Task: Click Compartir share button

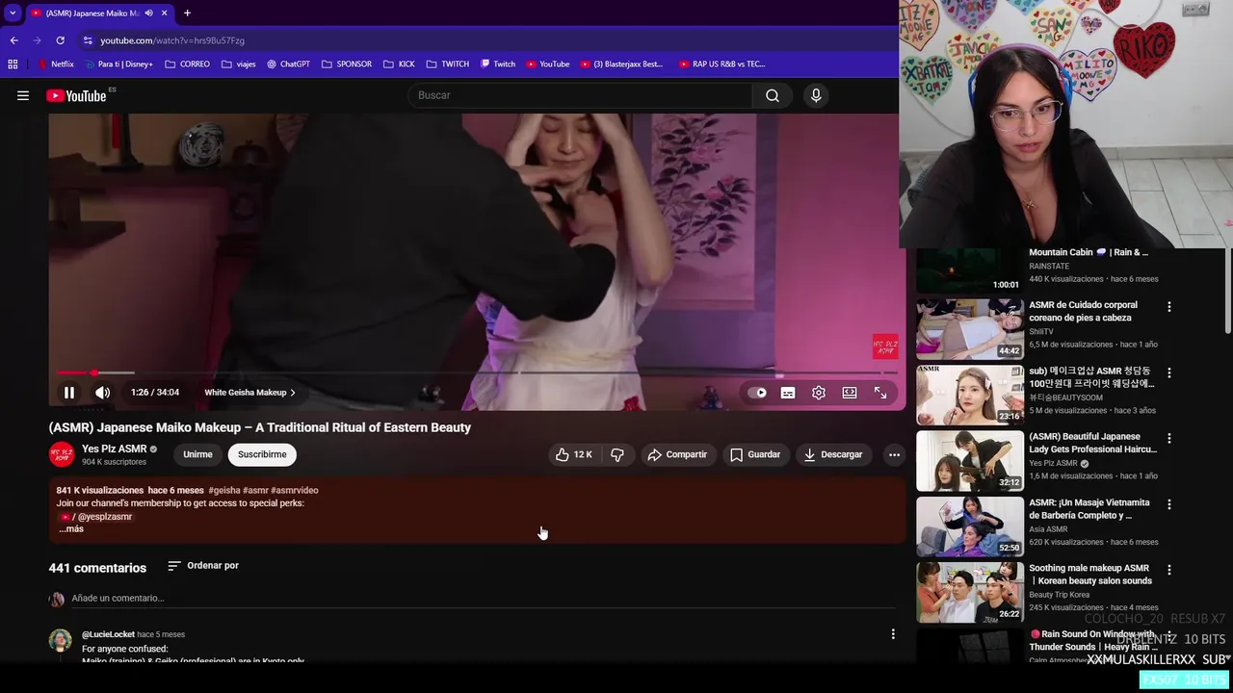Action: point(677,454)
